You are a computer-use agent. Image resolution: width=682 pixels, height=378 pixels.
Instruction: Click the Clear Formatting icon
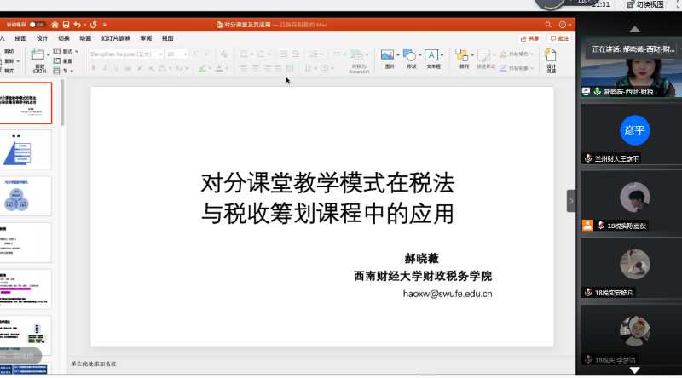pyautogui.click(x=223, y=54)
